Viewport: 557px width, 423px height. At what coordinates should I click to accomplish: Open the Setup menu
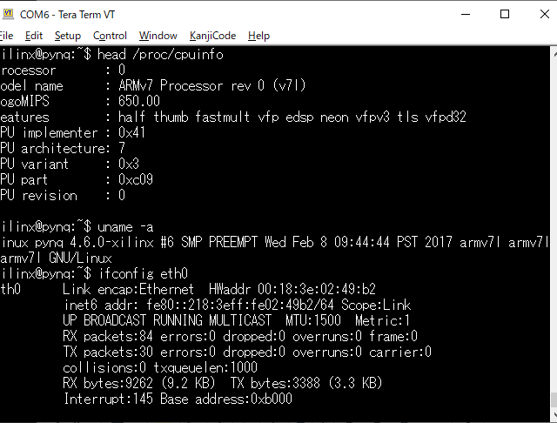point(67,36)
